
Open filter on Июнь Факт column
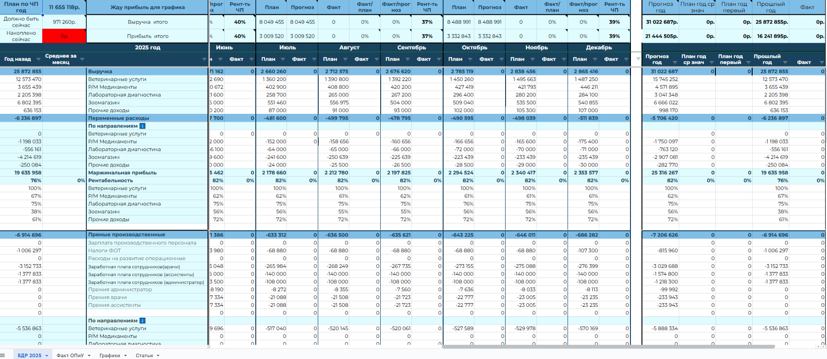[x=251, y=59]
